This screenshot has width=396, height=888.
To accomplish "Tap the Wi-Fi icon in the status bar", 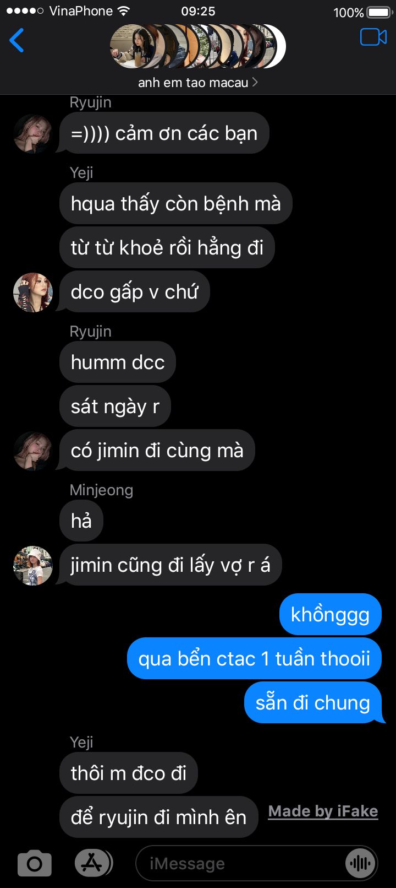I will (x=124, y=11).
